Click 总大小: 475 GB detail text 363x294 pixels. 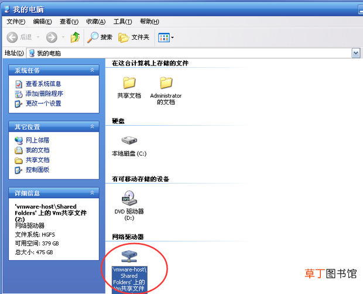point(34,252)
